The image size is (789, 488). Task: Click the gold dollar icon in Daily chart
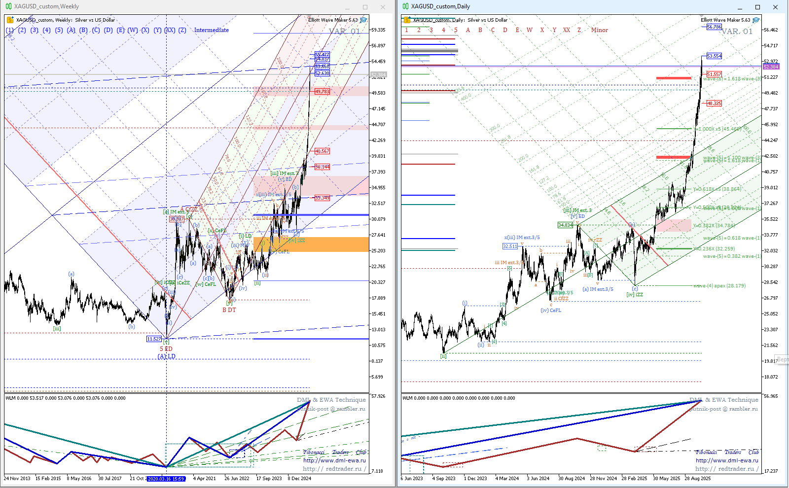pos(407,20)
